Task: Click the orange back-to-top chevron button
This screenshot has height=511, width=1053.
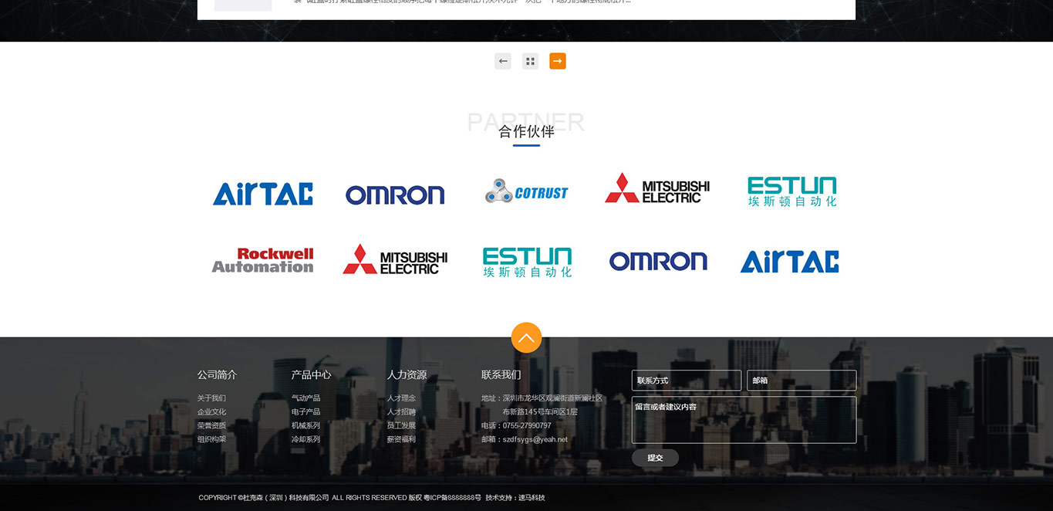Action: tap(526, 337)
